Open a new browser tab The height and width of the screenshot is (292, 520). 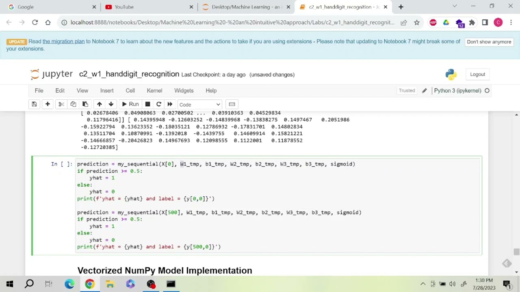401,7
